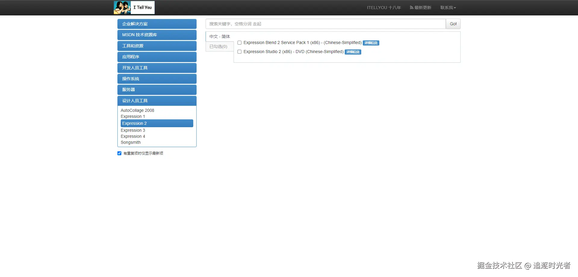The height and width of the screenshot is (277, 578).
Task: Check Expression Studio 2 DVD checkbox
Action: coord(240,52)
